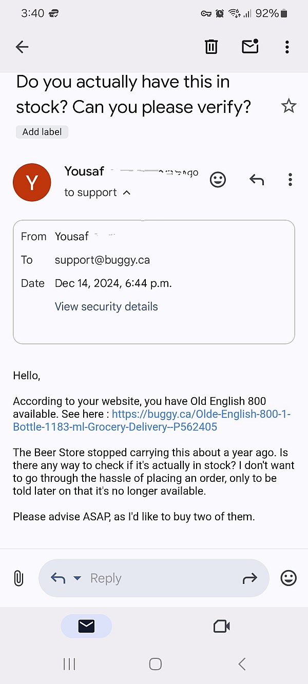Switch to the Meet video tab
This screenshot has width=308, height=684.
221,626
